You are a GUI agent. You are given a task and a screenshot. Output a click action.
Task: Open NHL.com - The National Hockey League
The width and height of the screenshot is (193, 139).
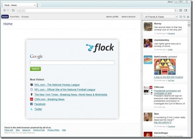(x=57, y=85)
